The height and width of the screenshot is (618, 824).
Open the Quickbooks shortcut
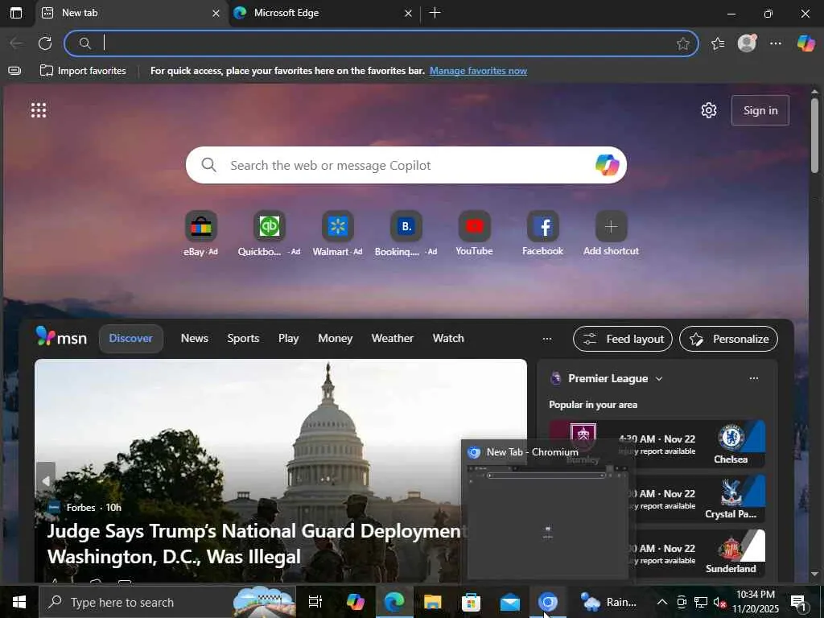pyautogui.click(x=269, y=234)
